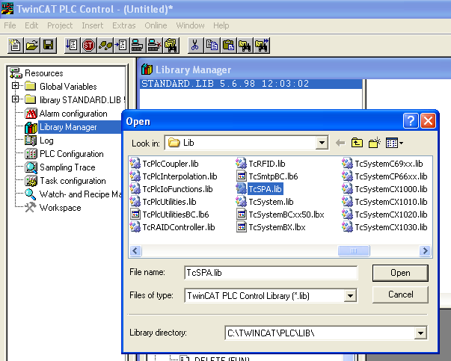
Task: Click the Paste toolbar icon
Action: [229, 46]
